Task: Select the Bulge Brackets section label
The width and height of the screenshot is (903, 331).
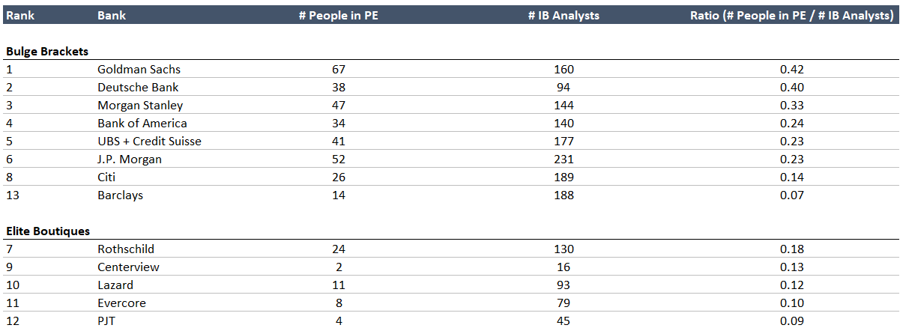Action: coord(47,51)
